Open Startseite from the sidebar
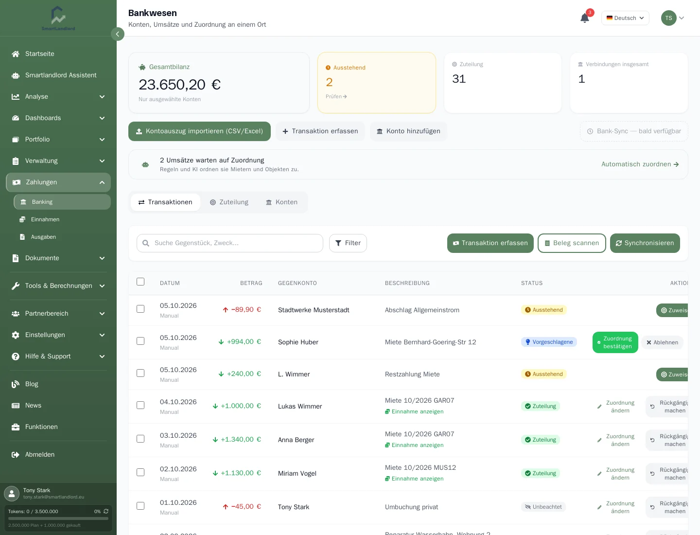 (58, 54)
